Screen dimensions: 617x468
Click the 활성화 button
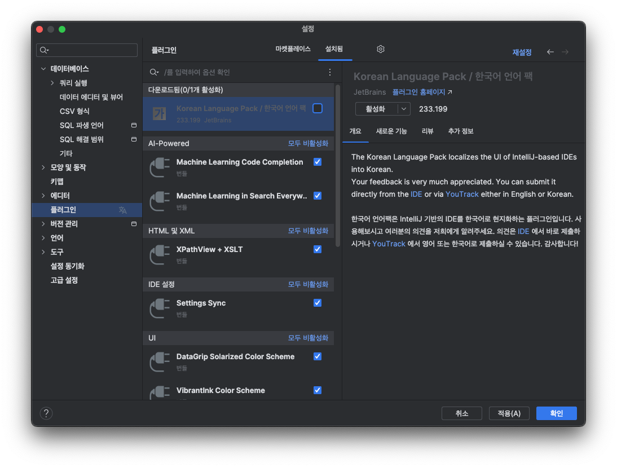(377, 109)
